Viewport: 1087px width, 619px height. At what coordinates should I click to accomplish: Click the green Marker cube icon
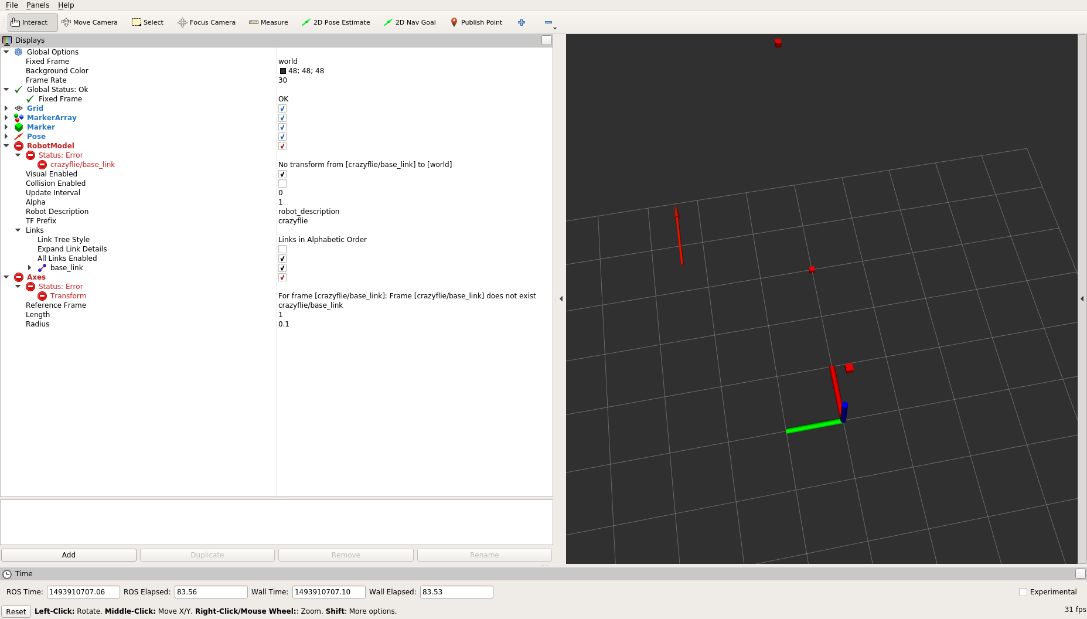pyautogui.click(x=19, y=127)
